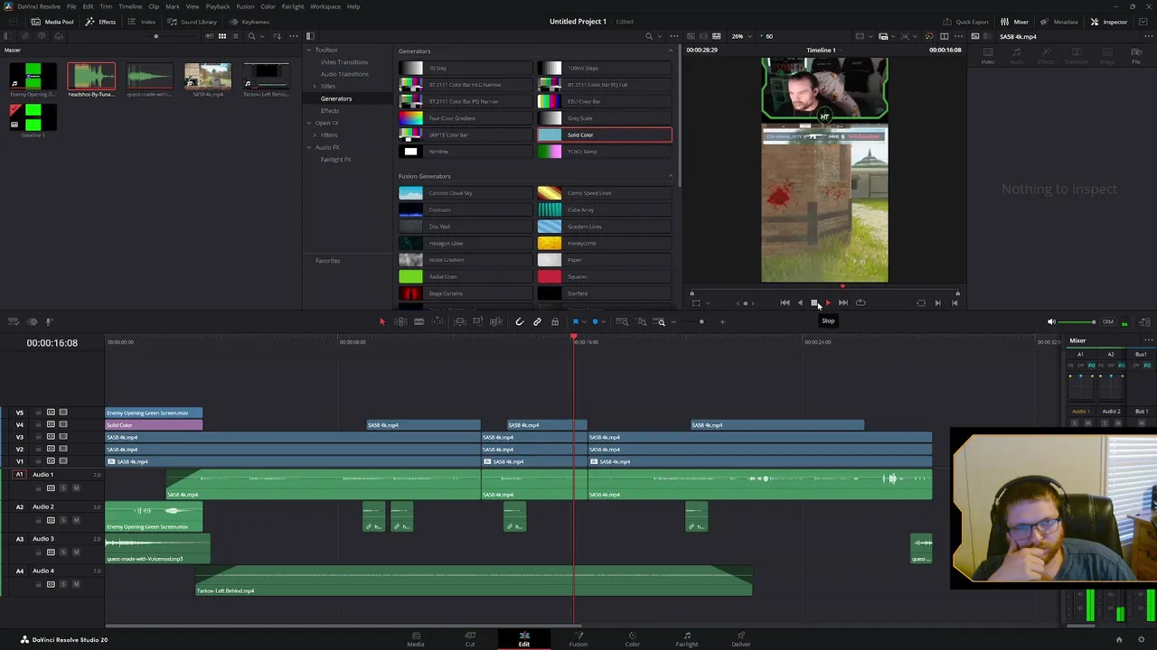Open the Workspace menu
Screen dimensions: 1157x650
click(x=325, y=6)
